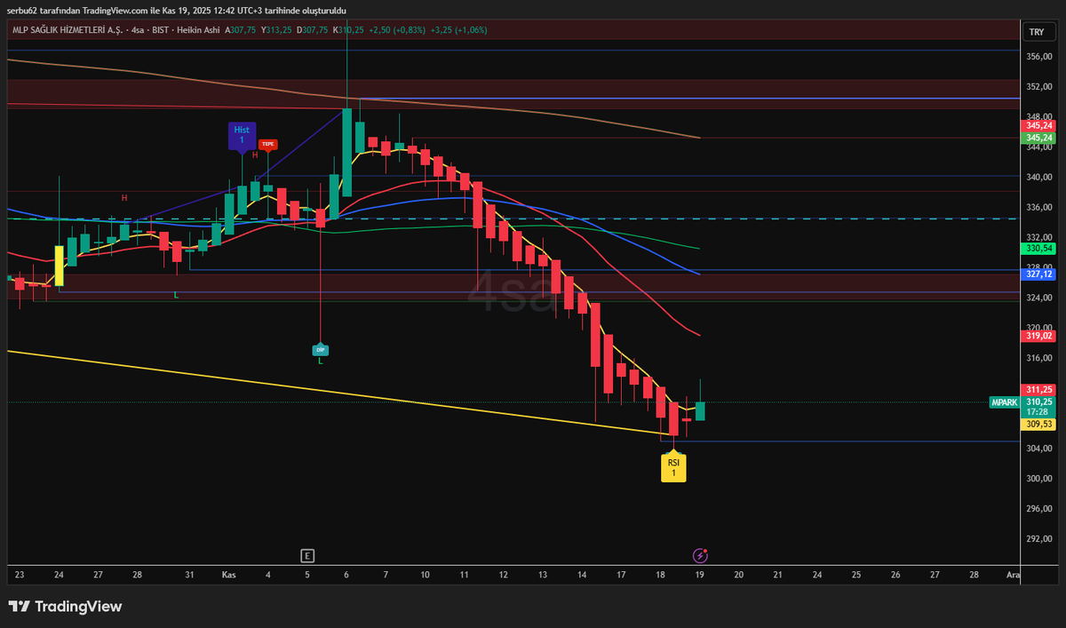Image resolution: width=1066 pixels, height=628 pixels.
Task: Click date 14 on the time axis
Action: coord(582,575)
